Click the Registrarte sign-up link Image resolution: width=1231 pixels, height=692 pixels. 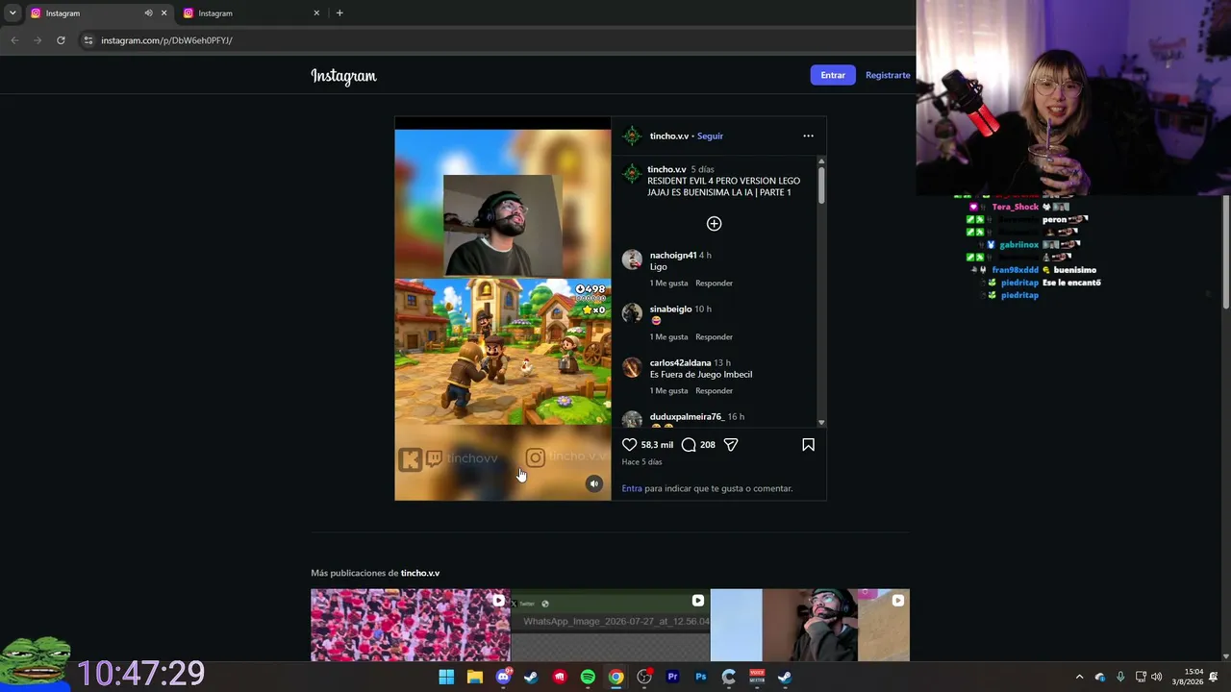tap(888, 75)
